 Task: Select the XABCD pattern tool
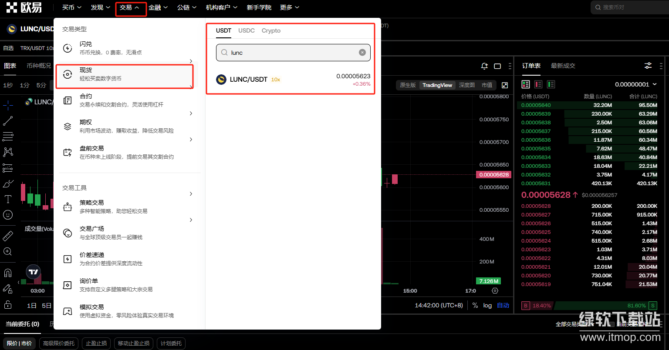pos(8,152)
